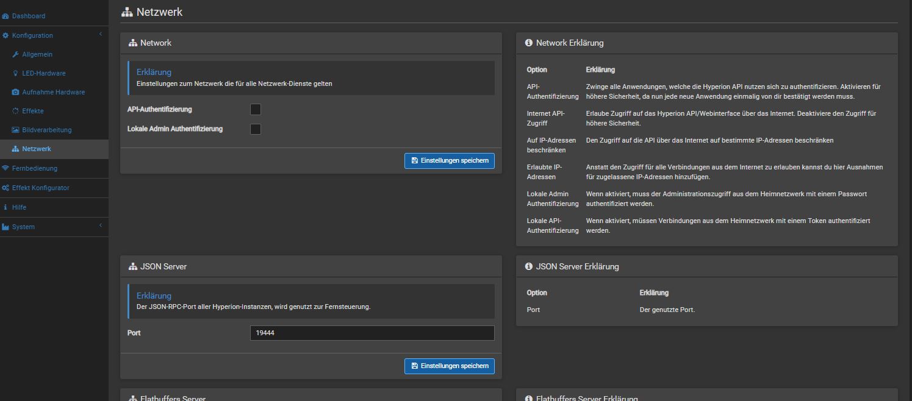Open Aufnahme Hardware settings
912x401 pixels.
(x=54, y=92)
